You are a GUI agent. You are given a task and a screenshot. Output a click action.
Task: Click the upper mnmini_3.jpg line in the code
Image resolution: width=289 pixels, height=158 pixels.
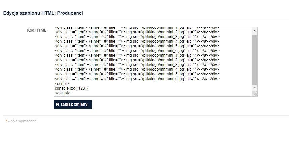click(x=137, y=37)
